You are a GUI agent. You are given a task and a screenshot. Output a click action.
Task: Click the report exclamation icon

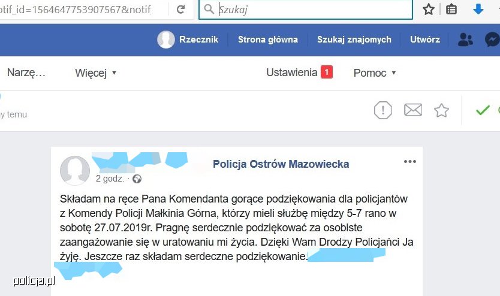[382, 110]
